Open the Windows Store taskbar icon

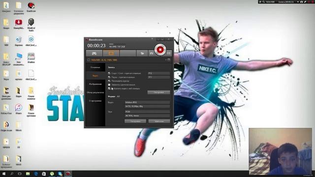(x=44, y=174)
